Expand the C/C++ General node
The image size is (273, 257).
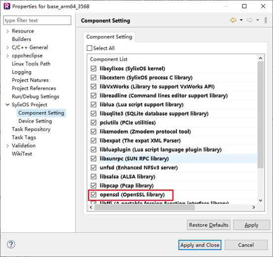point(7,47)
